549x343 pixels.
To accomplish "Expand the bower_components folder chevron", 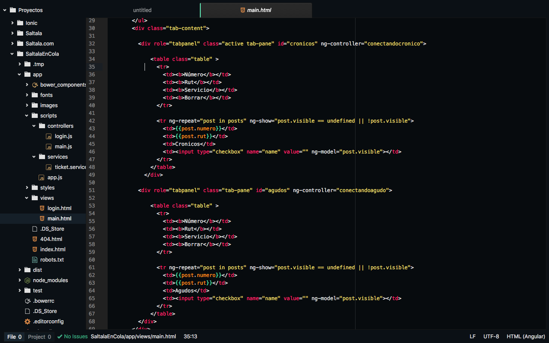I will tap(27, 84).
